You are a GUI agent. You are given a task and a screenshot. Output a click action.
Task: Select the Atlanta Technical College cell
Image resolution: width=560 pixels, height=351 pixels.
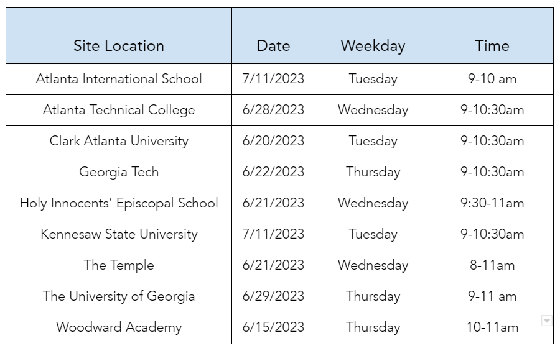pos(119,110)
